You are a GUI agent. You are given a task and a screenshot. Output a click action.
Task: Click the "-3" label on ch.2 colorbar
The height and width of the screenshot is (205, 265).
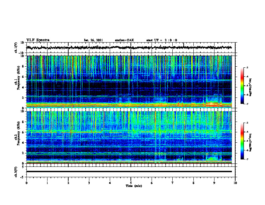point(247,123)
